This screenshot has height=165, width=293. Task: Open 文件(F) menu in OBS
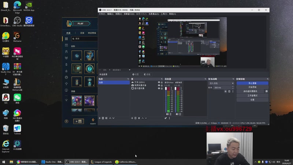click(102, 14)
